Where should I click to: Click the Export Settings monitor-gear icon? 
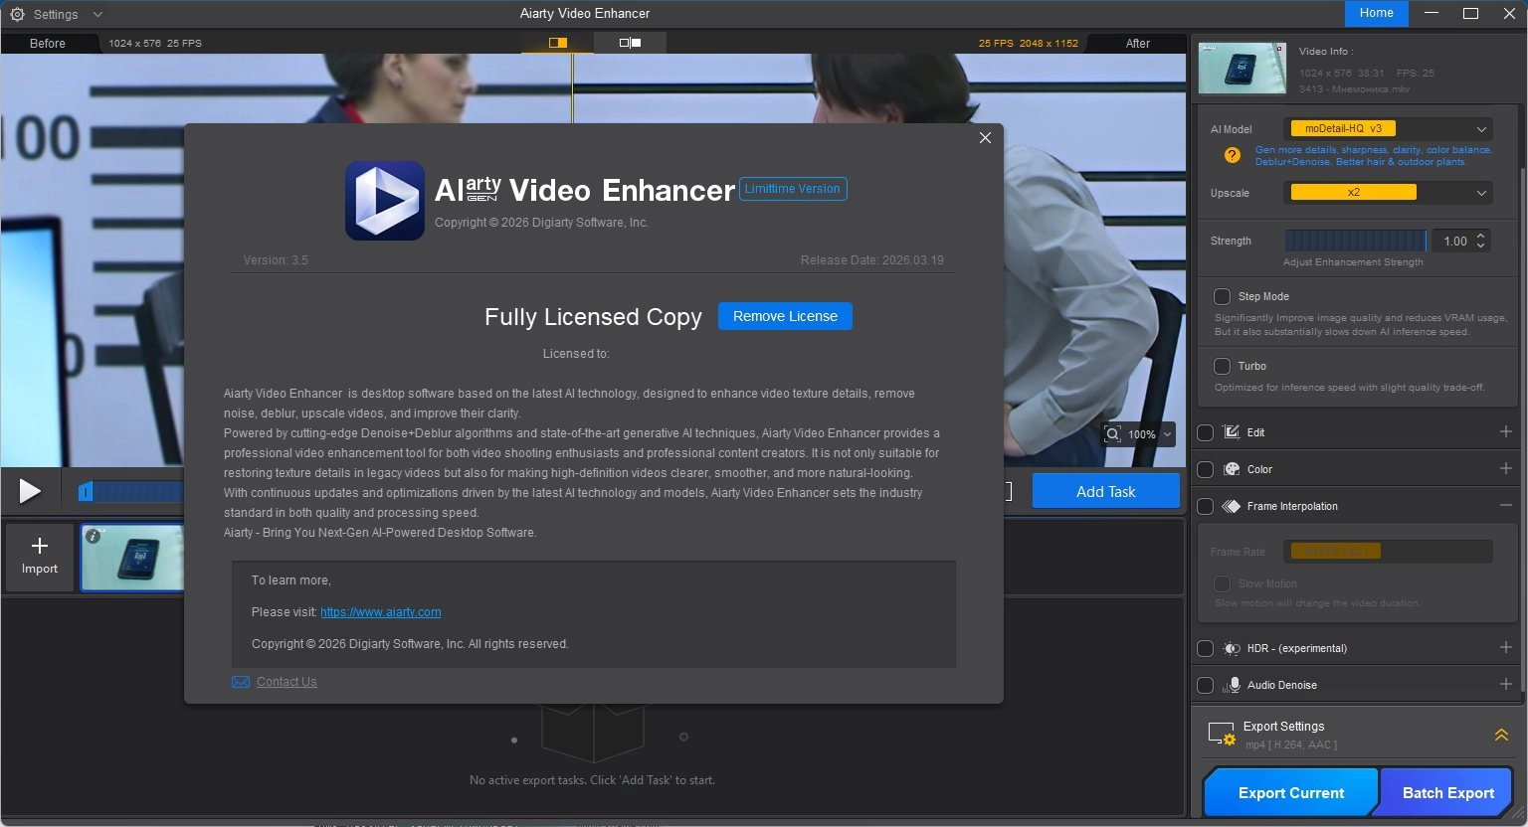click(x=1221, y=735)
